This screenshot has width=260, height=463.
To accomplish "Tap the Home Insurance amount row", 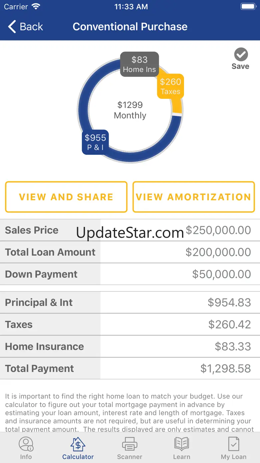I will click(130, 346).
